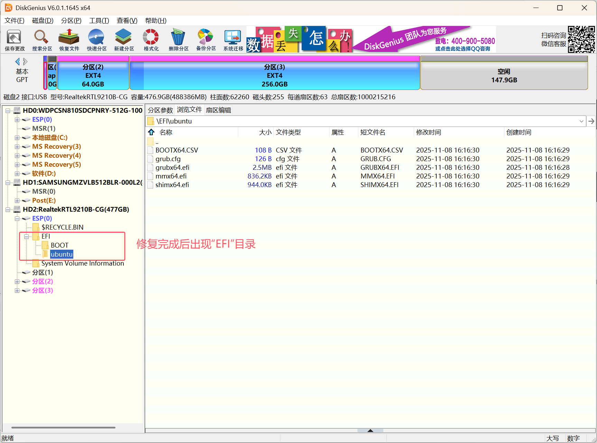This screenshot has height=443, width=597.
Task: Open the 文件(F) menu
Action: tap(14, 20)
